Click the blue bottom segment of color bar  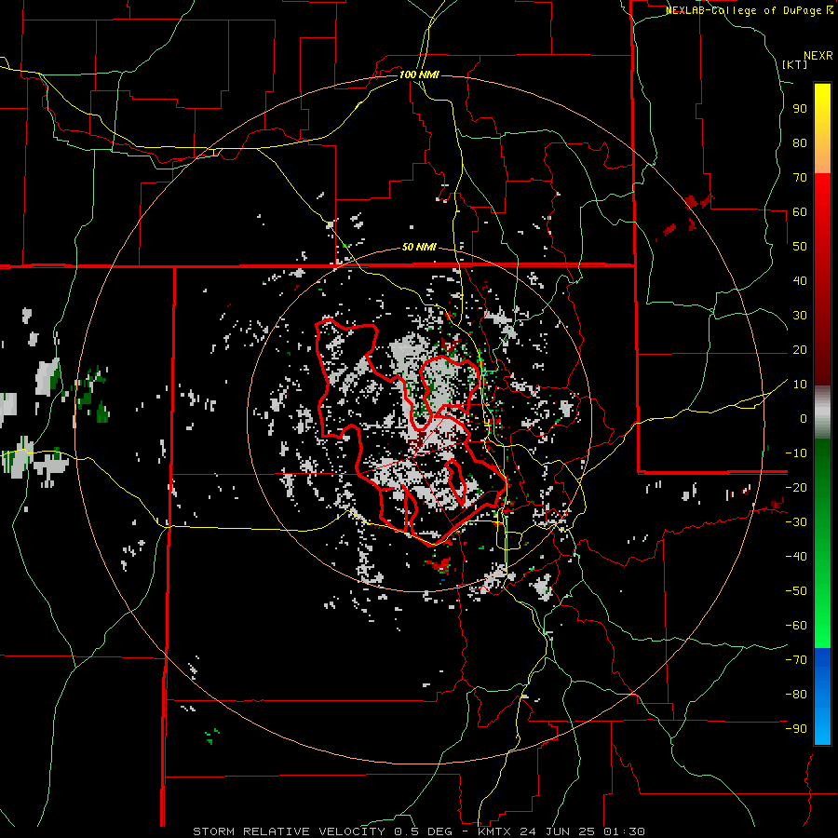coord(822,696)
